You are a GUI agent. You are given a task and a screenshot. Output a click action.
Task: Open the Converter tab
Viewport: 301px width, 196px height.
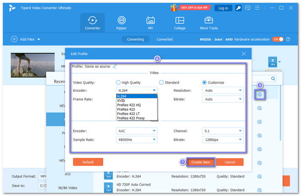point(92,23)
